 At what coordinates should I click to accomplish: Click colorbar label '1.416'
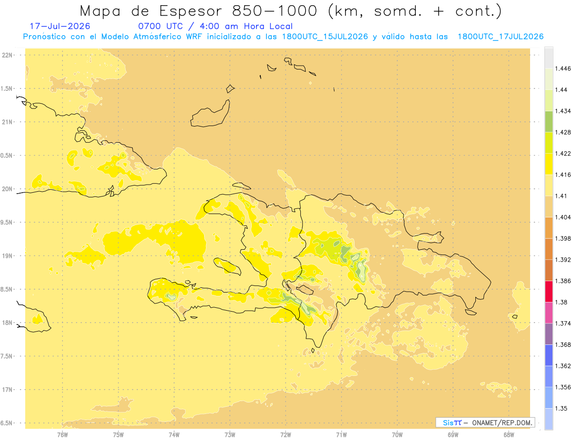click(564, 175)
